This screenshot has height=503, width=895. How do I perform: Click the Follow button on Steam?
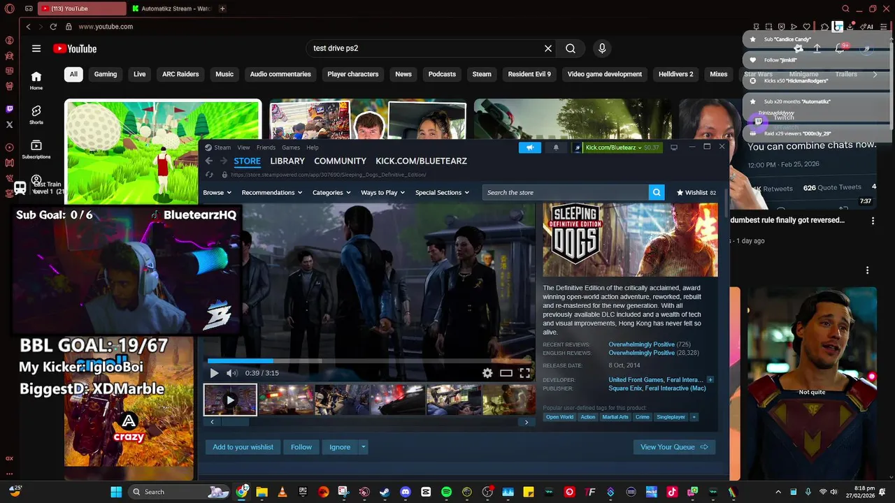pyautogui.click(x=301, y=447)
